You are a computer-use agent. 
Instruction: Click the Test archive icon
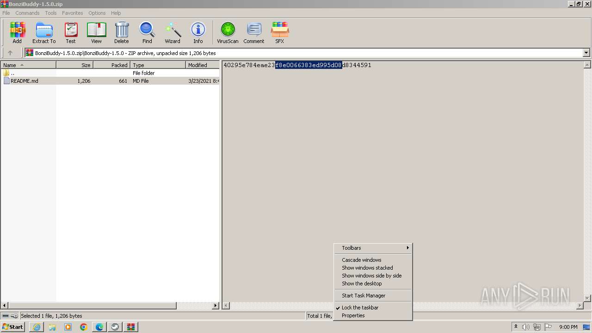[71, 32]
